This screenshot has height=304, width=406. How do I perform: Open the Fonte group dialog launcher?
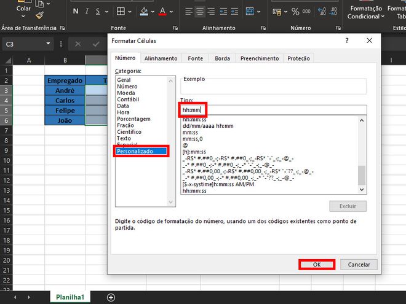(175, 28)
